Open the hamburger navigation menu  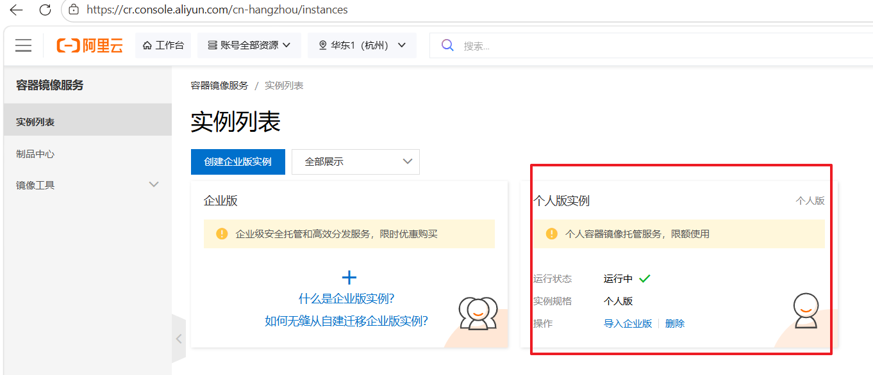tap(24, 45)
